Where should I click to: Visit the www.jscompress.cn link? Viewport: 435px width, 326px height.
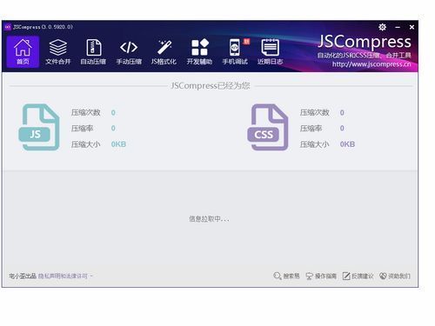371,64
